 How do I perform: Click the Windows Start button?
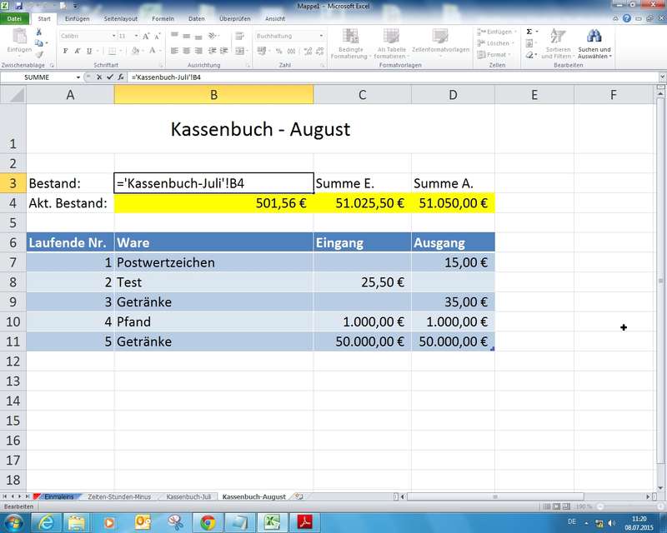coord(15,521)
